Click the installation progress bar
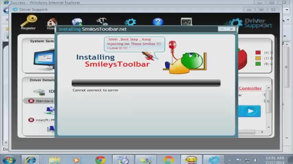293x164 pixels. point(146,83)
